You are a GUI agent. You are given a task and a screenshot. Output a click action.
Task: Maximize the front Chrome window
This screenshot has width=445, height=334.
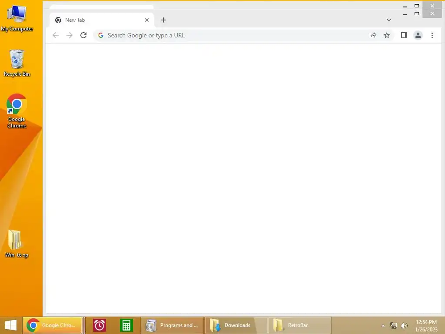tap(417, 13)
